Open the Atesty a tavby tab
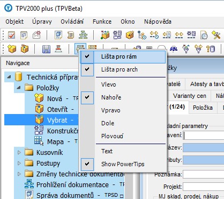Viewport: 224px width, 199px height. click(205, 84)
